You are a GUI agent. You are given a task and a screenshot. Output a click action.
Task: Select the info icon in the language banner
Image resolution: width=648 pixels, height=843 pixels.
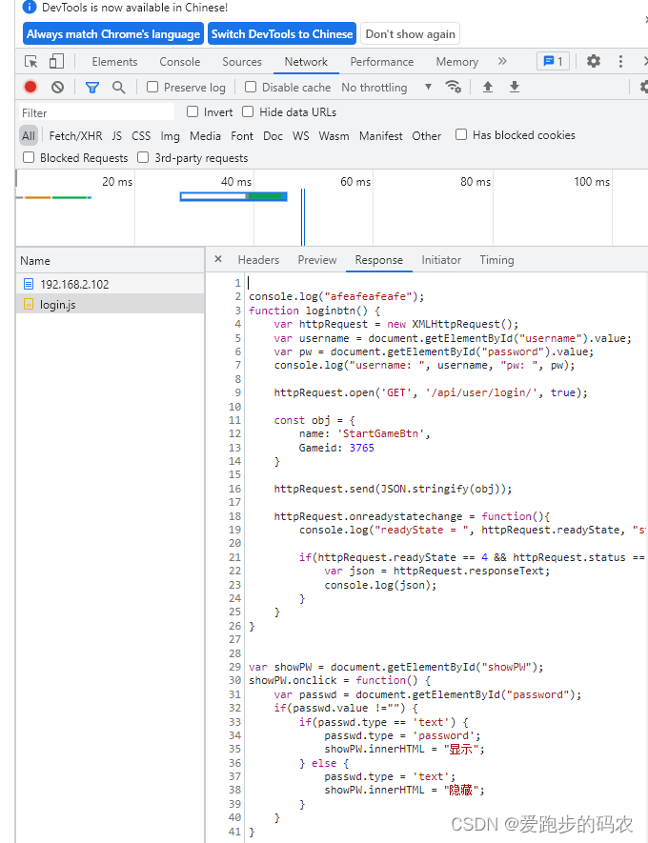[x=30, y=7]
